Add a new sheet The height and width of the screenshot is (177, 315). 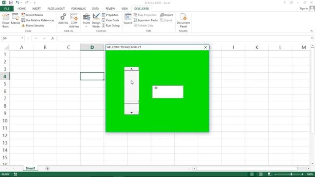point(47,168)
